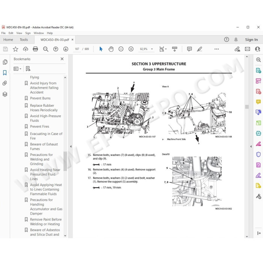The height and width of the screenshot is (263, 263).
Task: Open the Edit menu
Action: point(11,33)
